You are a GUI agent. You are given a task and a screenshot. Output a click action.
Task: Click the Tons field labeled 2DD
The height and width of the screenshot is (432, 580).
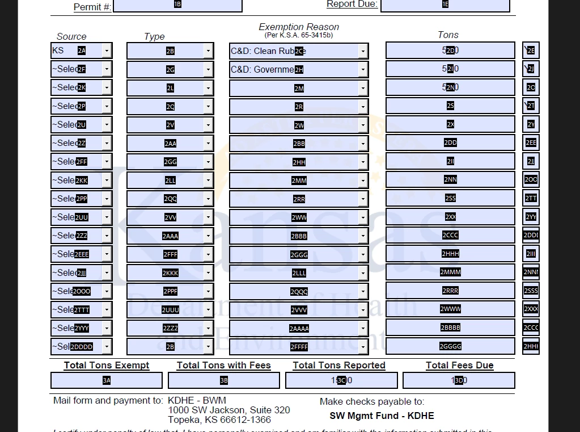(450, 142)
